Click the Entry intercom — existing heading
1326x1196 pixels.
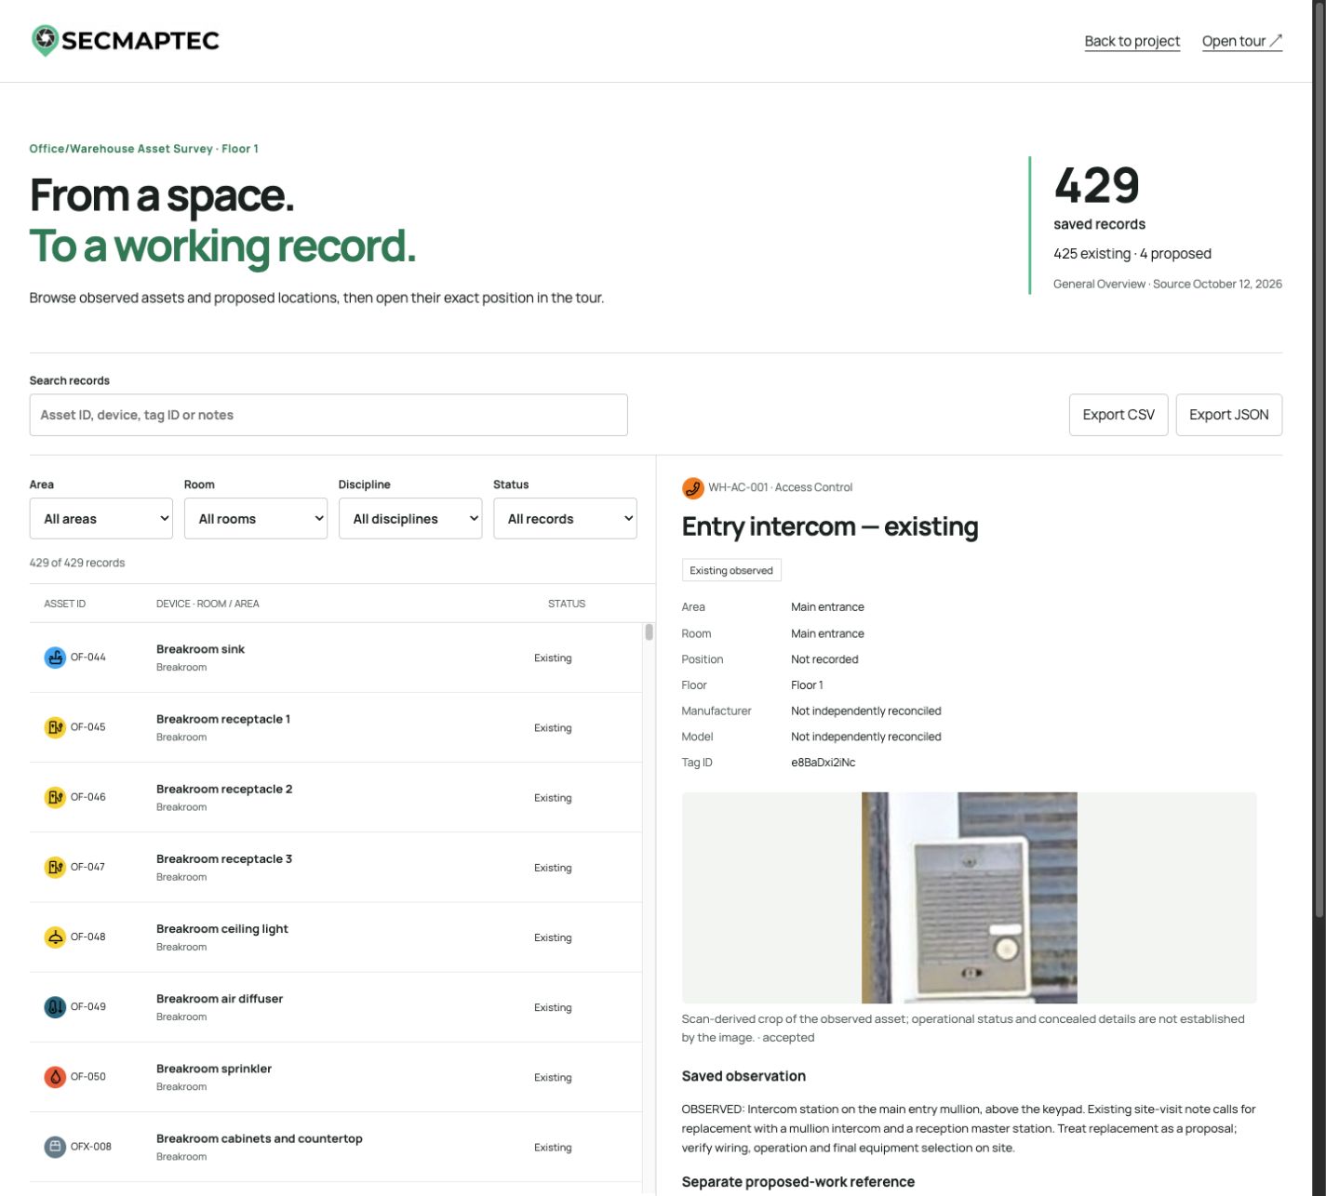coord(830,526)
